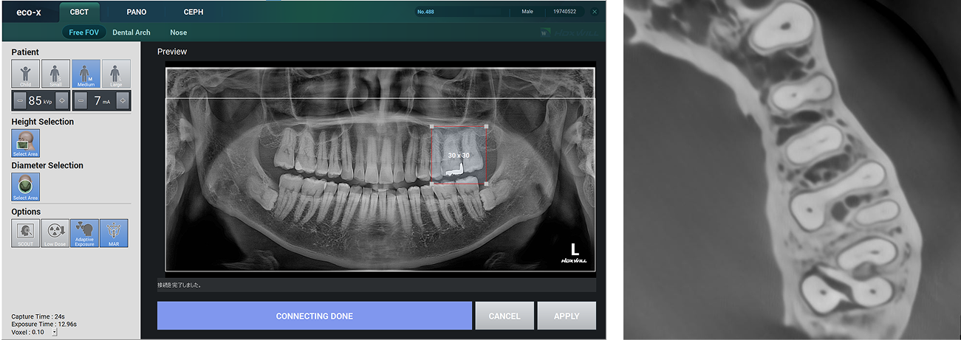Switch to the CBCT tab
Image resolution: width=961 pixels, height=340 pixels.
pos(78,13)
